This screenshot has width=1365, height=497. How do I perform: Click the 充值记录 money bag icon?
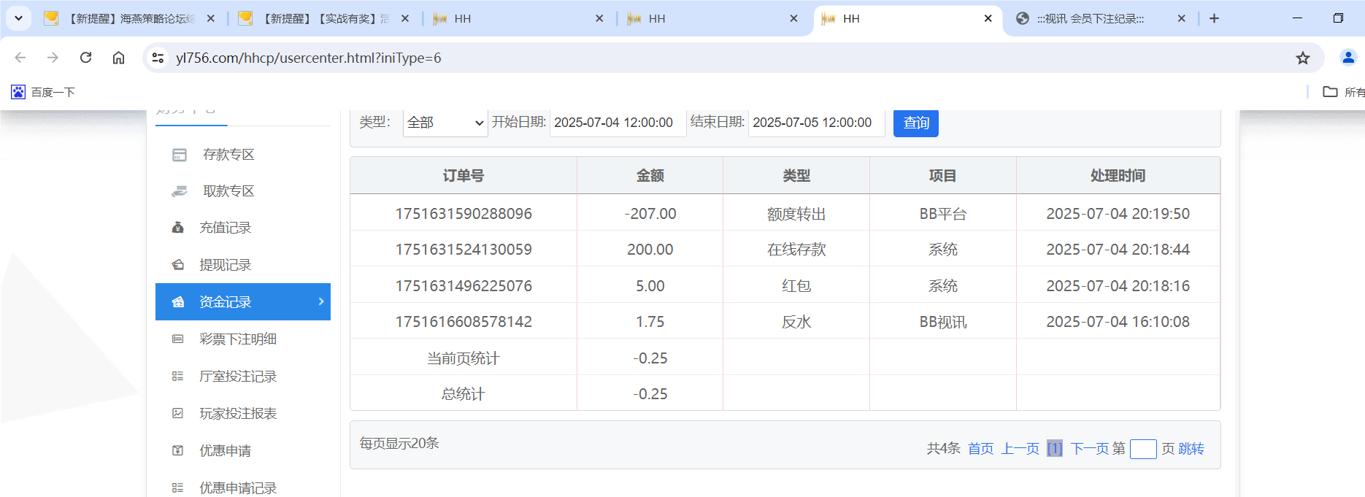point(177,228)
